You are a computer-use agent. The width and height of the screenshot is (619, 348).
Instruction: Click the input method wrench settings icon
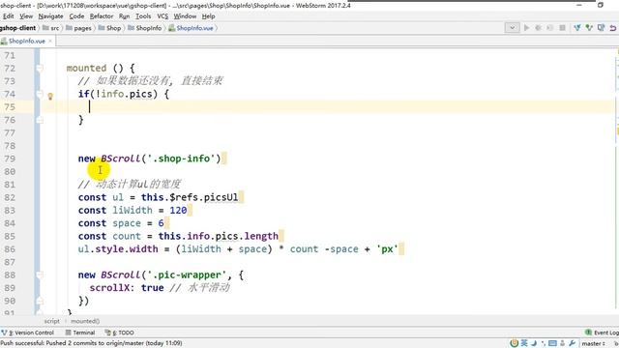pos(572,343)
